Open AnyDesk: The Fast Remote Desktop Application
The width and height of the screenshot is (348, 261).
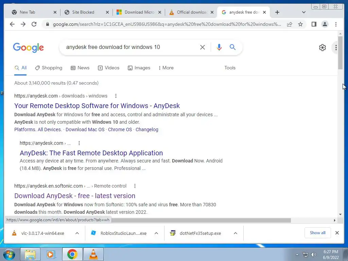(x=91, y=153)
